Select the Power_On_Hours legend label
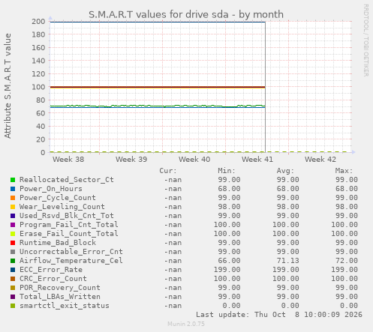 coord(51,189)
